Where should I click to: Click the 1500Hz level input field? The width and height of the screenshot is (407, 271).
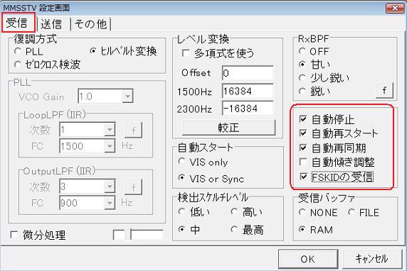[x=248, y=91]
